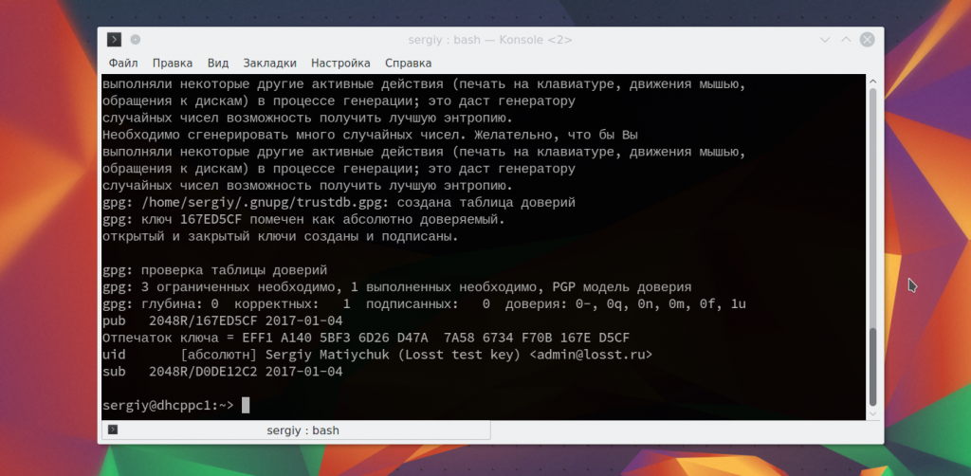The image size is (971, 476).
Task: Click the scrollbar track above the handle
Action: [x=871, y=190]
